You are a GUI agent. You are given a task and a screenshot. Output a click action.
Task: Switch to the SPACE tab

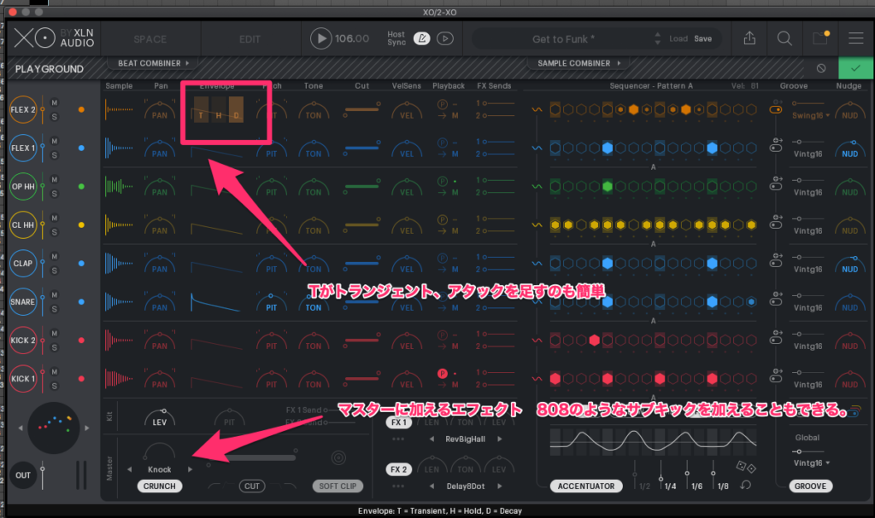pyautogui.click(x=150, y=39)
